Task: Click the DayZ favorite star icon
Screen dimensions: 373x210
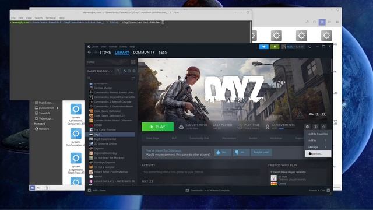Action: click(x=323, y=127)
